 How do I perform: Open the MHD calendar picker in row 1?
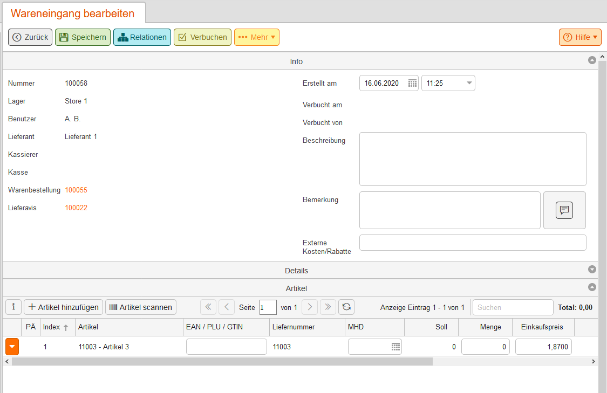(395, 347)
